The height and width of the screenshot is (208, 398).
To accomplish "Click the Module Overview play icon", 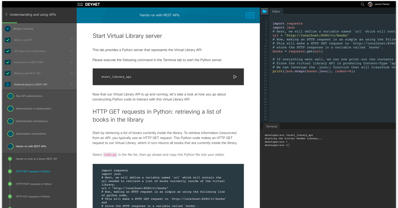I will (8, 29).
